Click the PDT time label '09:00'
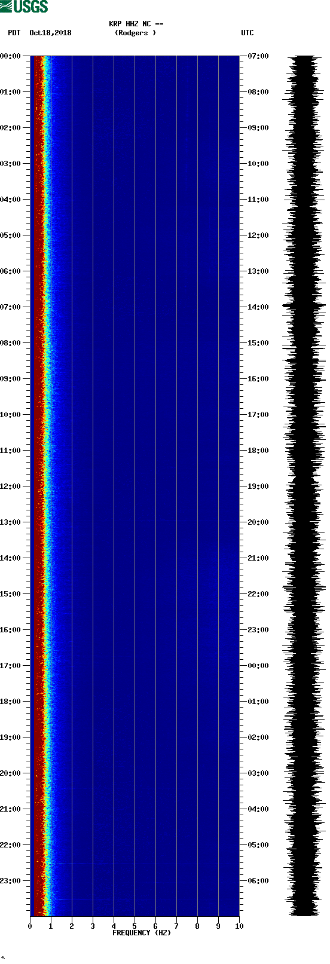Image resolution: width=330 pixels, height=964 pixels. [11, 379]
